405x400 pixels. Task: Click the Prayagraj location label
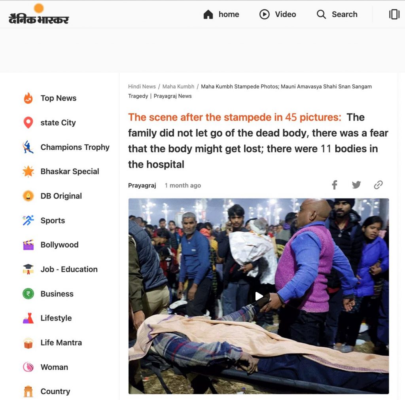142,186
